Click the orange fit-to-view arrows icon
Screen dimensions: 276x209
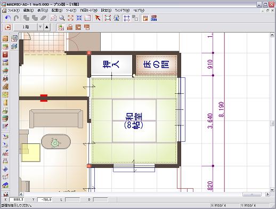pos(70,18)
